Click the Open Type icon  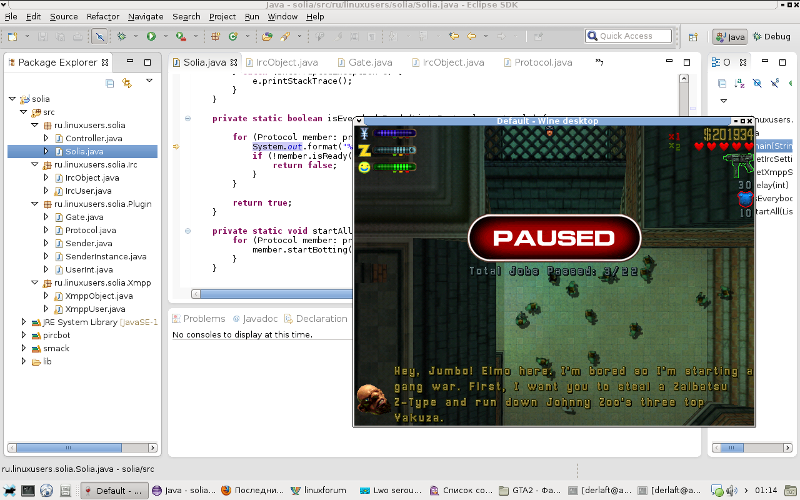point(267,36)
